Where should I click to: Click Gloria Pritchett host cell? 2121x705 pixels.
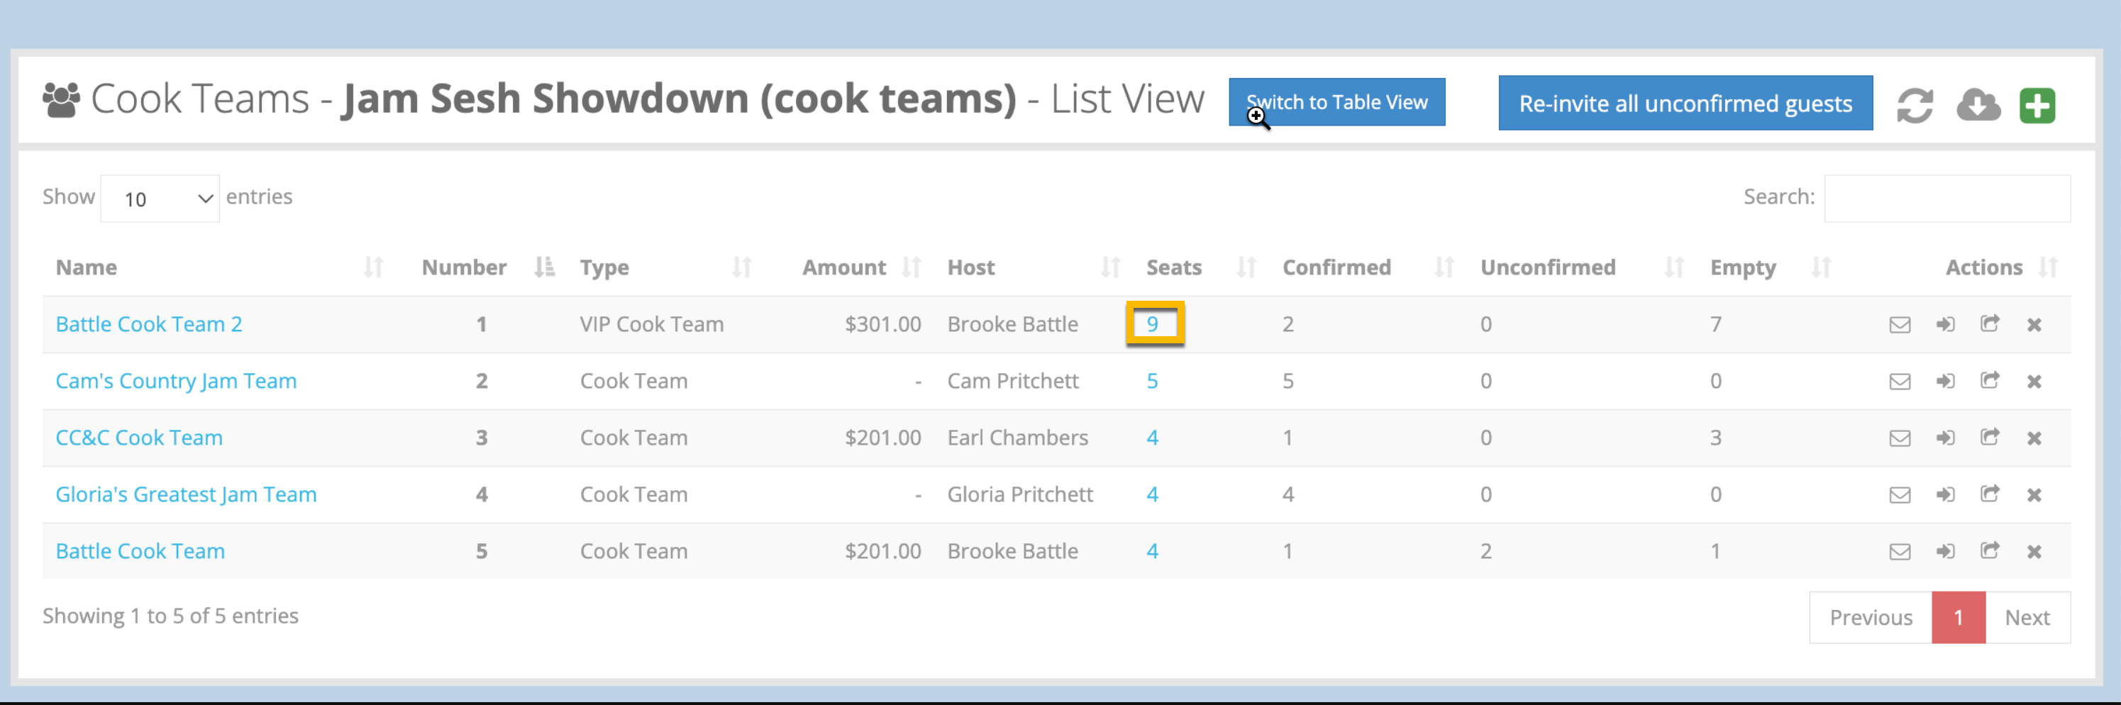pos(1020,495)
